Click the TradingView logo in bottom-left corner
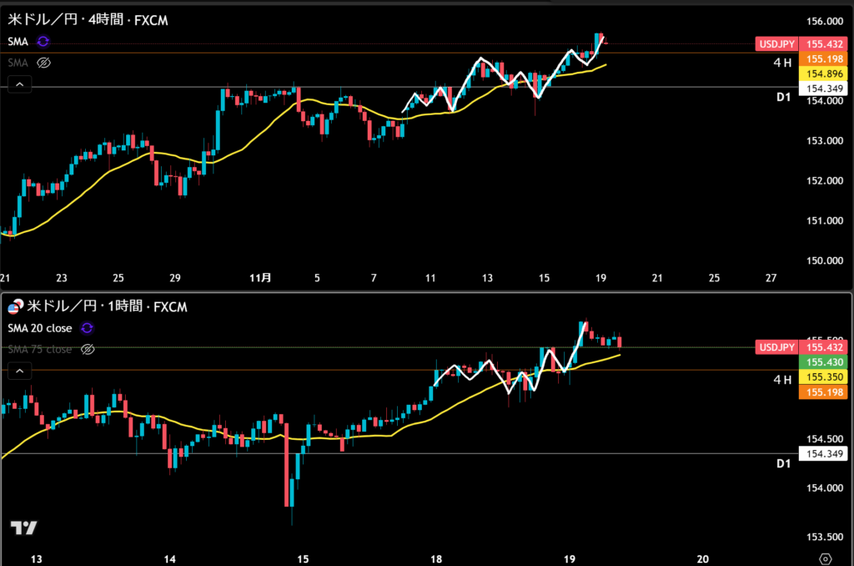Viewport: 854px width, 566px height. (x=23, y=528)
